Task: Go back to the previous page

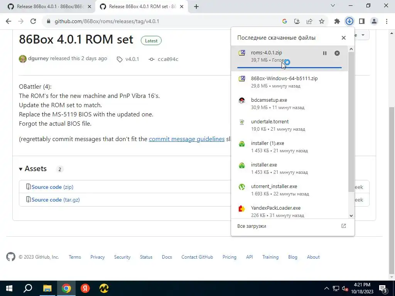Action: point(8,22)
